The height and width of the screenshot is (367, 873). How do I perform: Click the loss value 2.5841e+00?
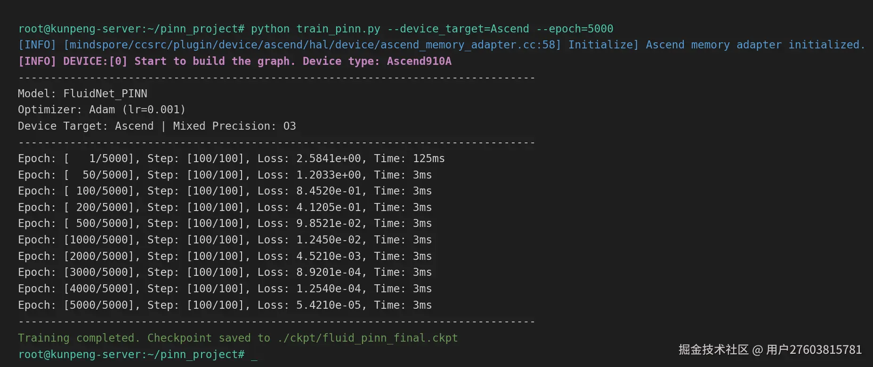pyautogui.click(x=328, y=158)
